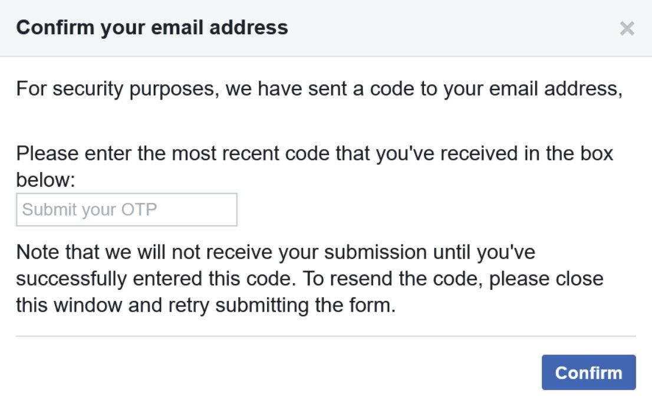Viewport: 652px width, 403px height.
Task: Click the Submit your OTP input field
Action: (126, 210)
